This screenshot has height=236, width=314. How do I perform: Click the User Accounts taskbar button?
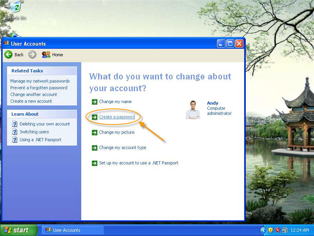click(73, 230)
